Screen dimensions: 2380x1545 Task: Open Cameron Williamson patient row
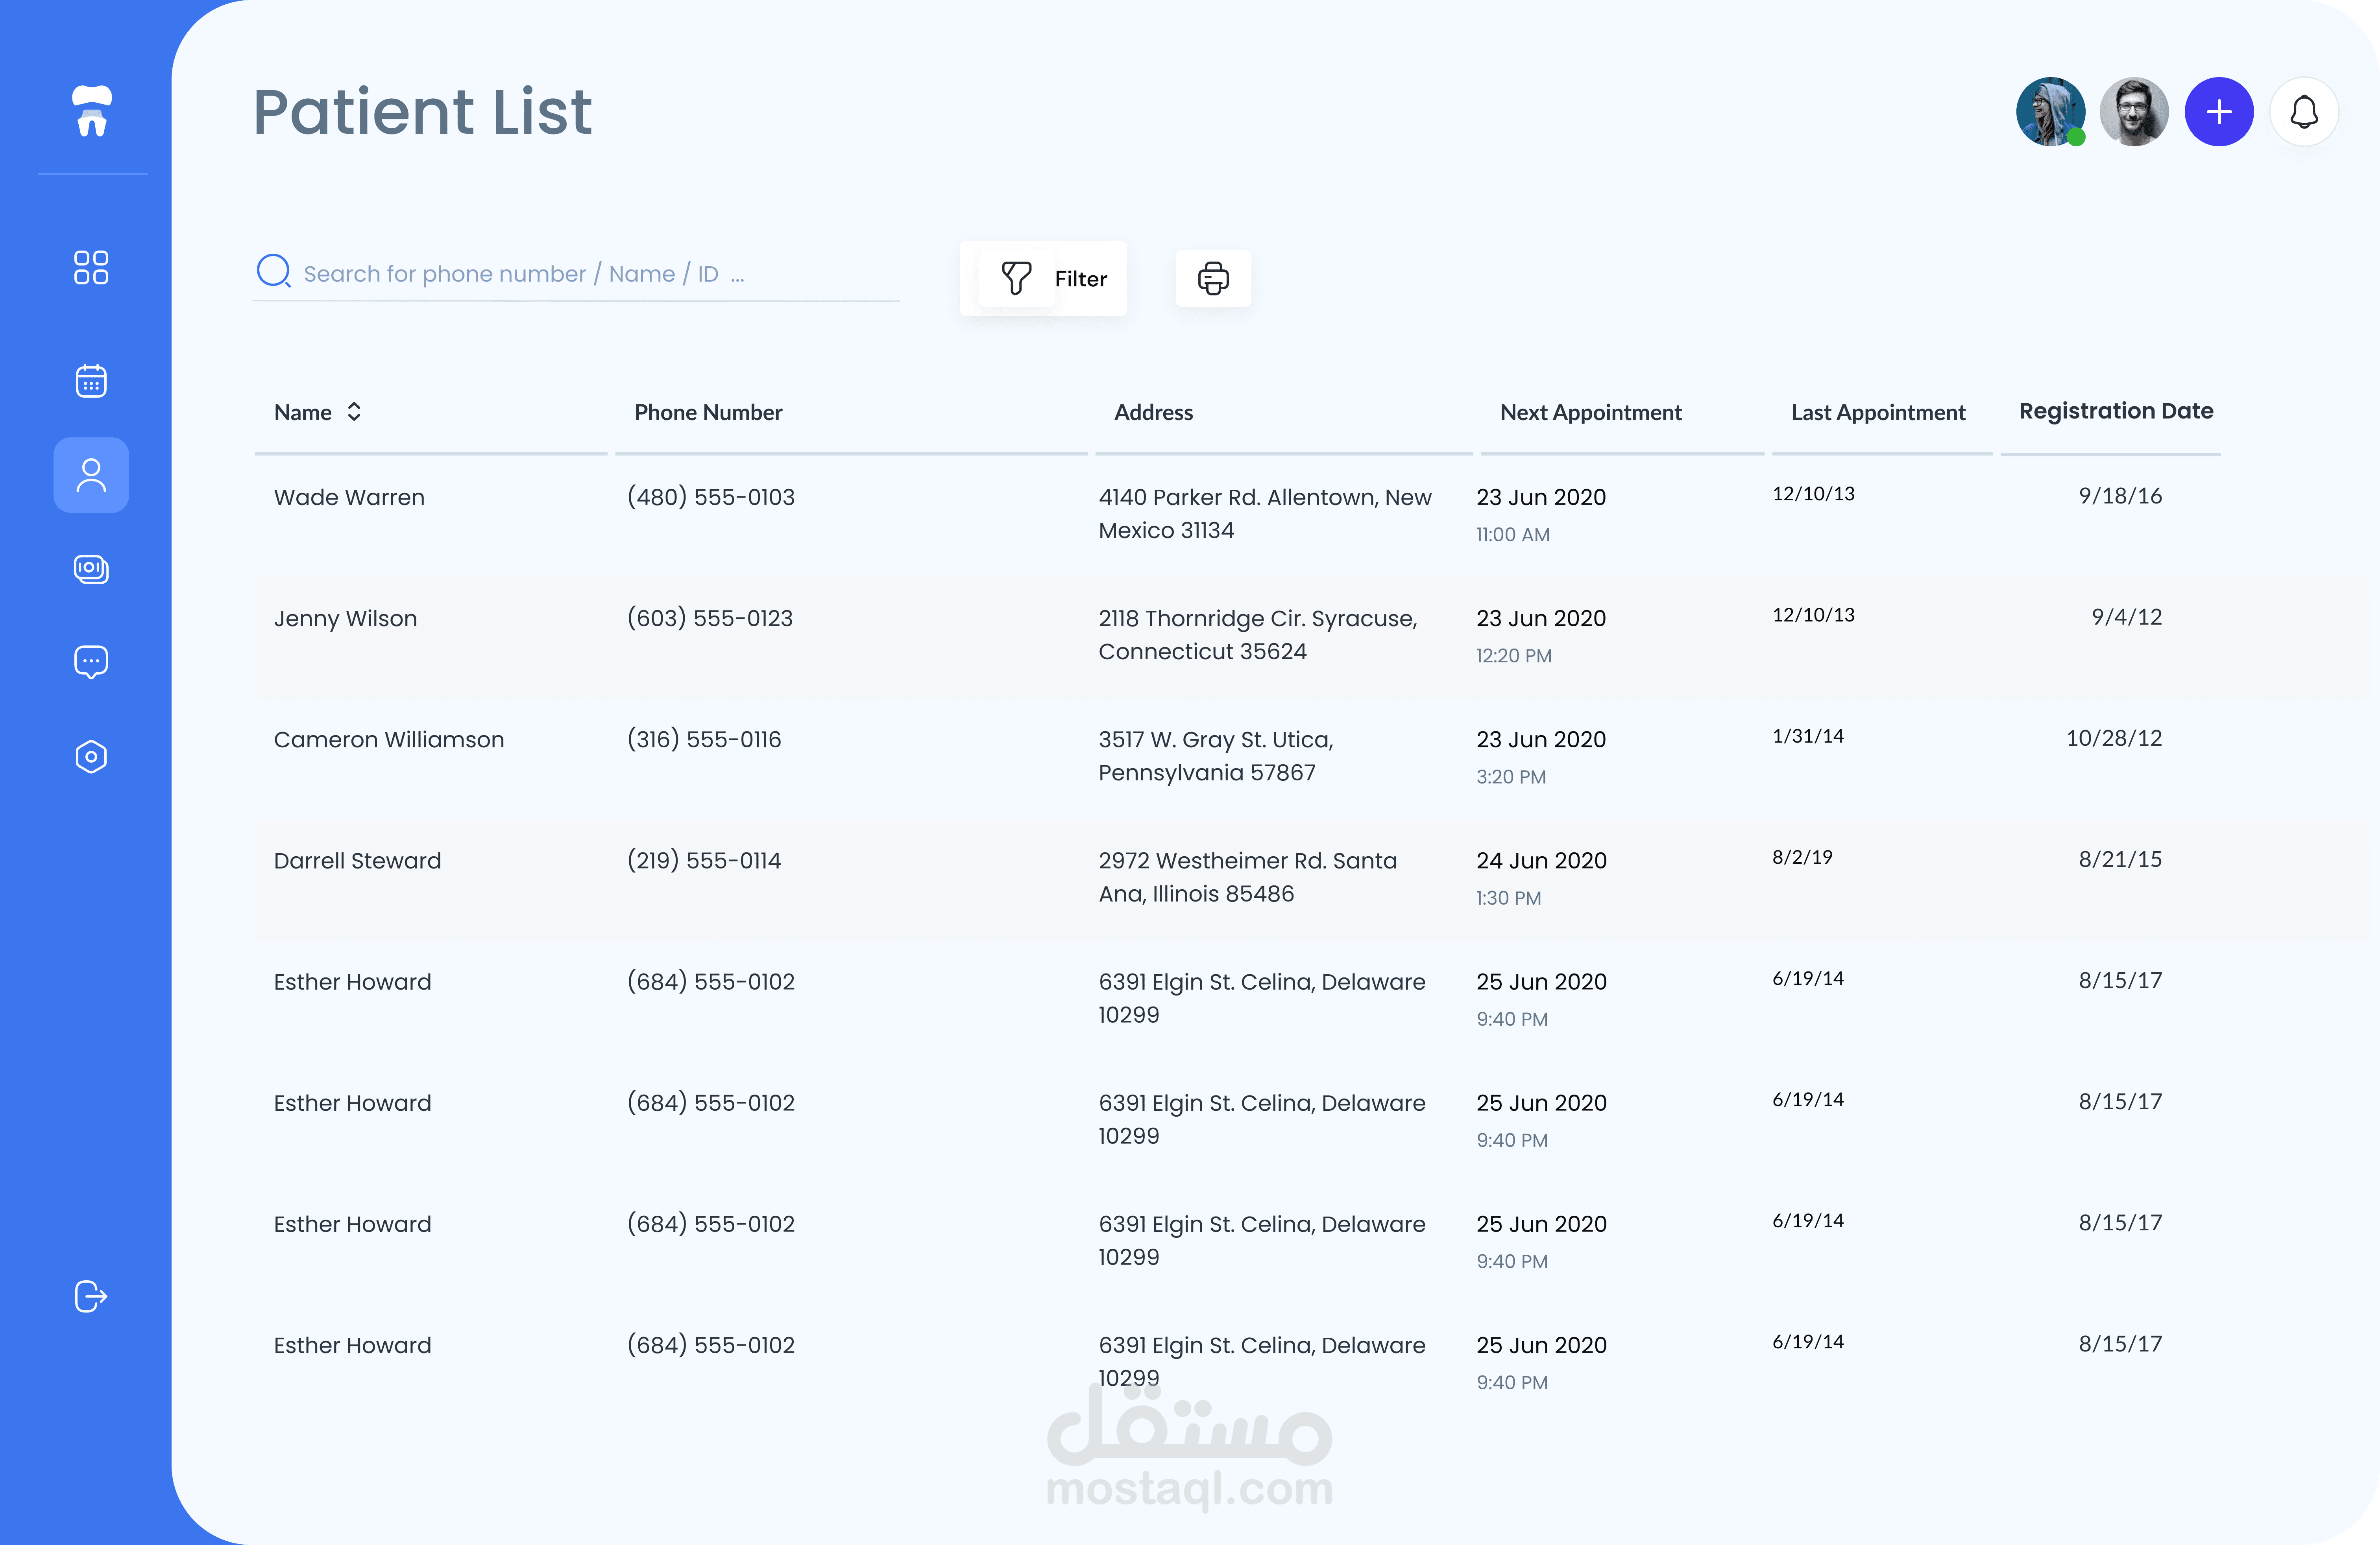point(389,739)
